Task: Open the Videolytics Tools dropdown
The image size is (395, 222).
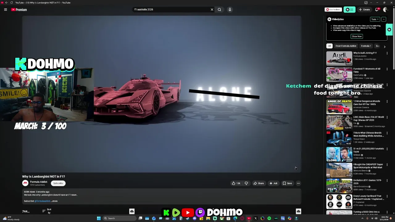Action: pyautogui.click(x=375, y=19)
